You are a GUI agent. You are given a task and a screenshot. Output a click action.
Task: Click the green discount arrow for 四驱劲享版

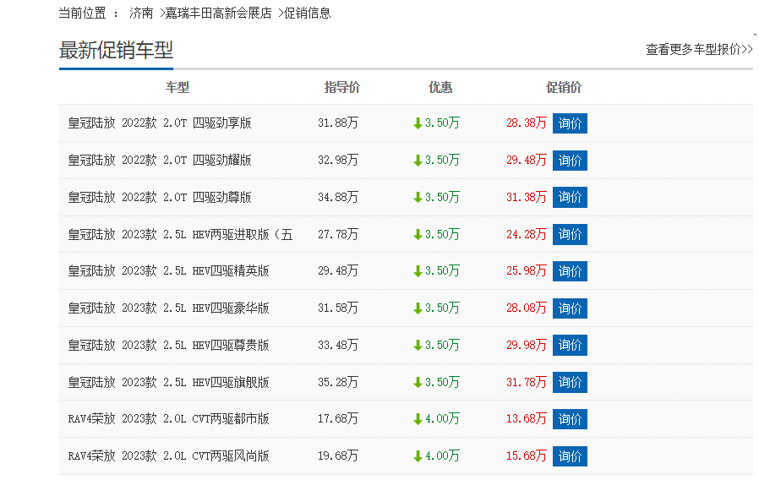[418, 123]
